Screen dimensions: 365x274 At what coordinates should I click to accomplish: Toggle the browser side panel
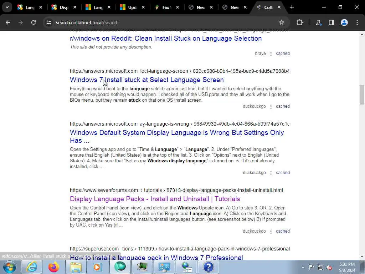tap(331, 22)
